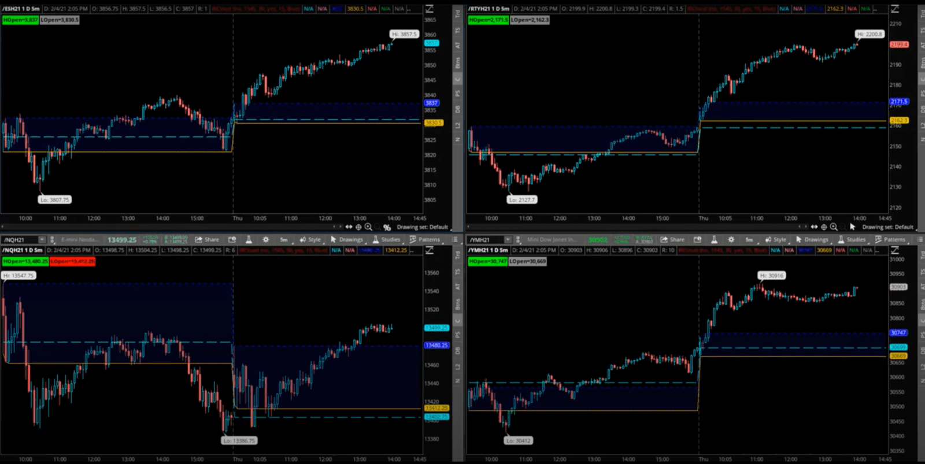Toggle the L2 side tab beside NQ chart
The width and height of the screenshot is (925, 464).
point(458,366)
